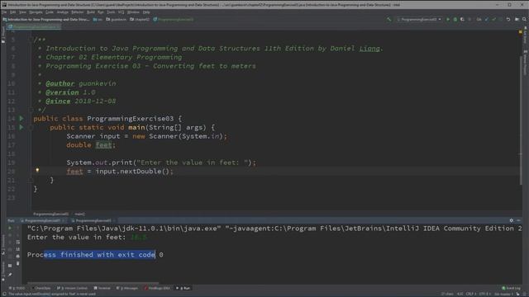Open the FindBugs-IDEA tool window
This screenshot has height=297, width=529.
click(158, 288)
